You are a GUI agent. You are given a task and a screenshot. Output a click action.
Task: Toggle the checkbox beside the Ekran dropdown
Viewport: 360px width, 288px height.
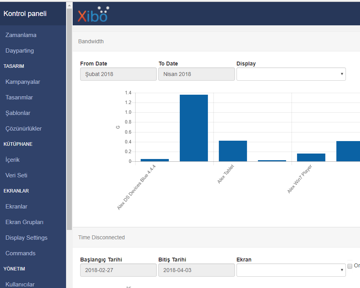[x=350, y=266]
